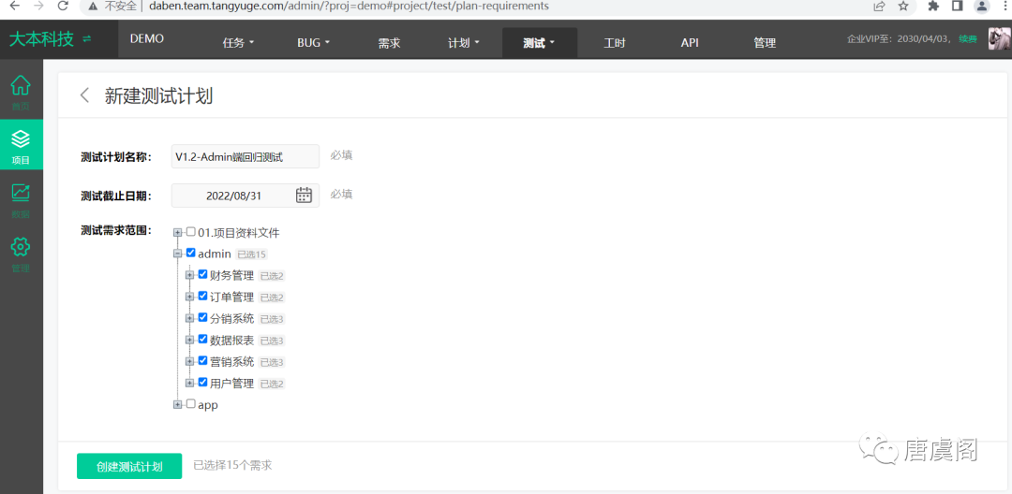Open the 任务 dropdown menu
Viewport: 1012px width, 494px height.
point(238,43)
